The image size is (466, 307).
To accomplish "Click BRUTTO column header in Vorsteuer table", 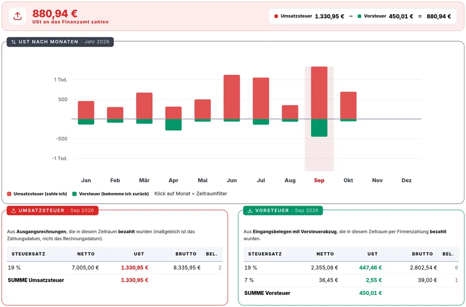I will click(422, 254).
